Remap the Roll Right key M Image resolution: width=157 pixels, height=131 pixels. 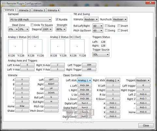51,102
